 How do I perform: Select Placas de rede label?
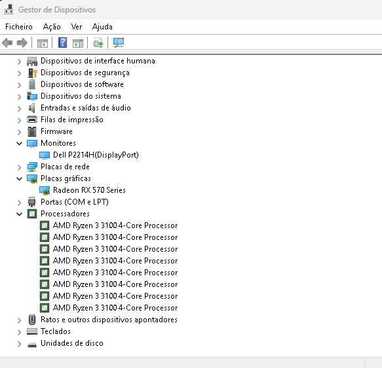65,167
